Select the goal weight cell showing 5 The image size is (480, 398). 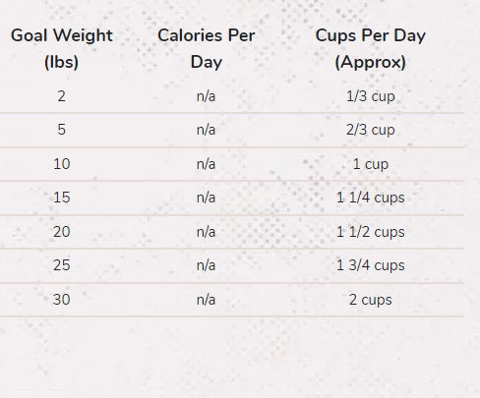[62, 130]
